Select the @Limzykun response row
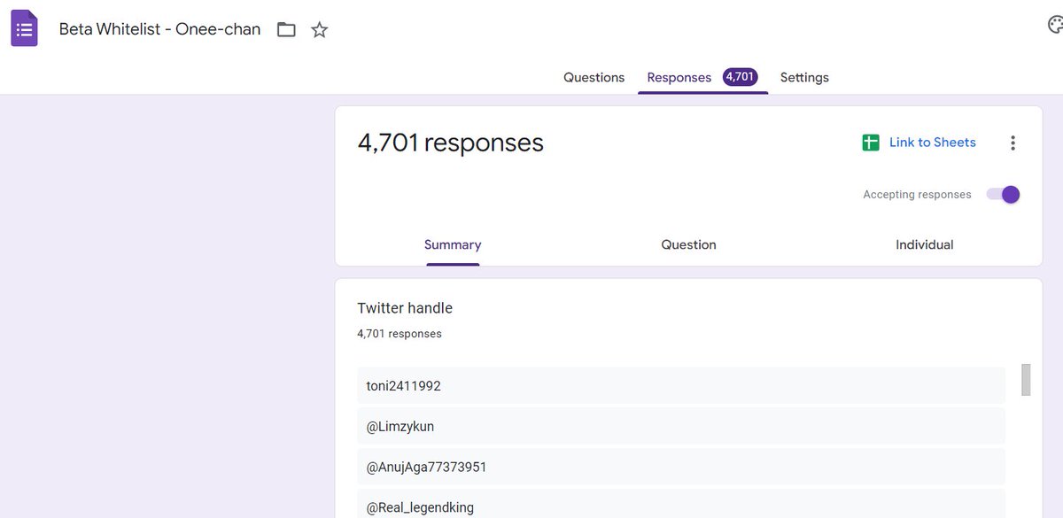The width and height of the screenshot is (1063, 518). 681,427
